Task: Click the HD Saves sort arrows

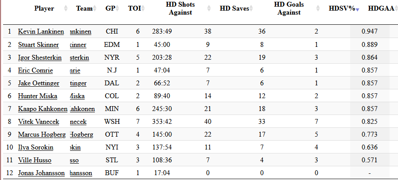Action: click(x=251, y=8)
